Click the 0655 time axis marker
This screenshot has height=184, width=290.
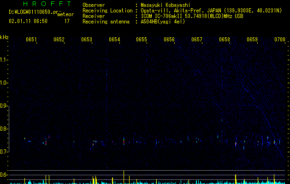pyautogui.click(x=142, y=39)
